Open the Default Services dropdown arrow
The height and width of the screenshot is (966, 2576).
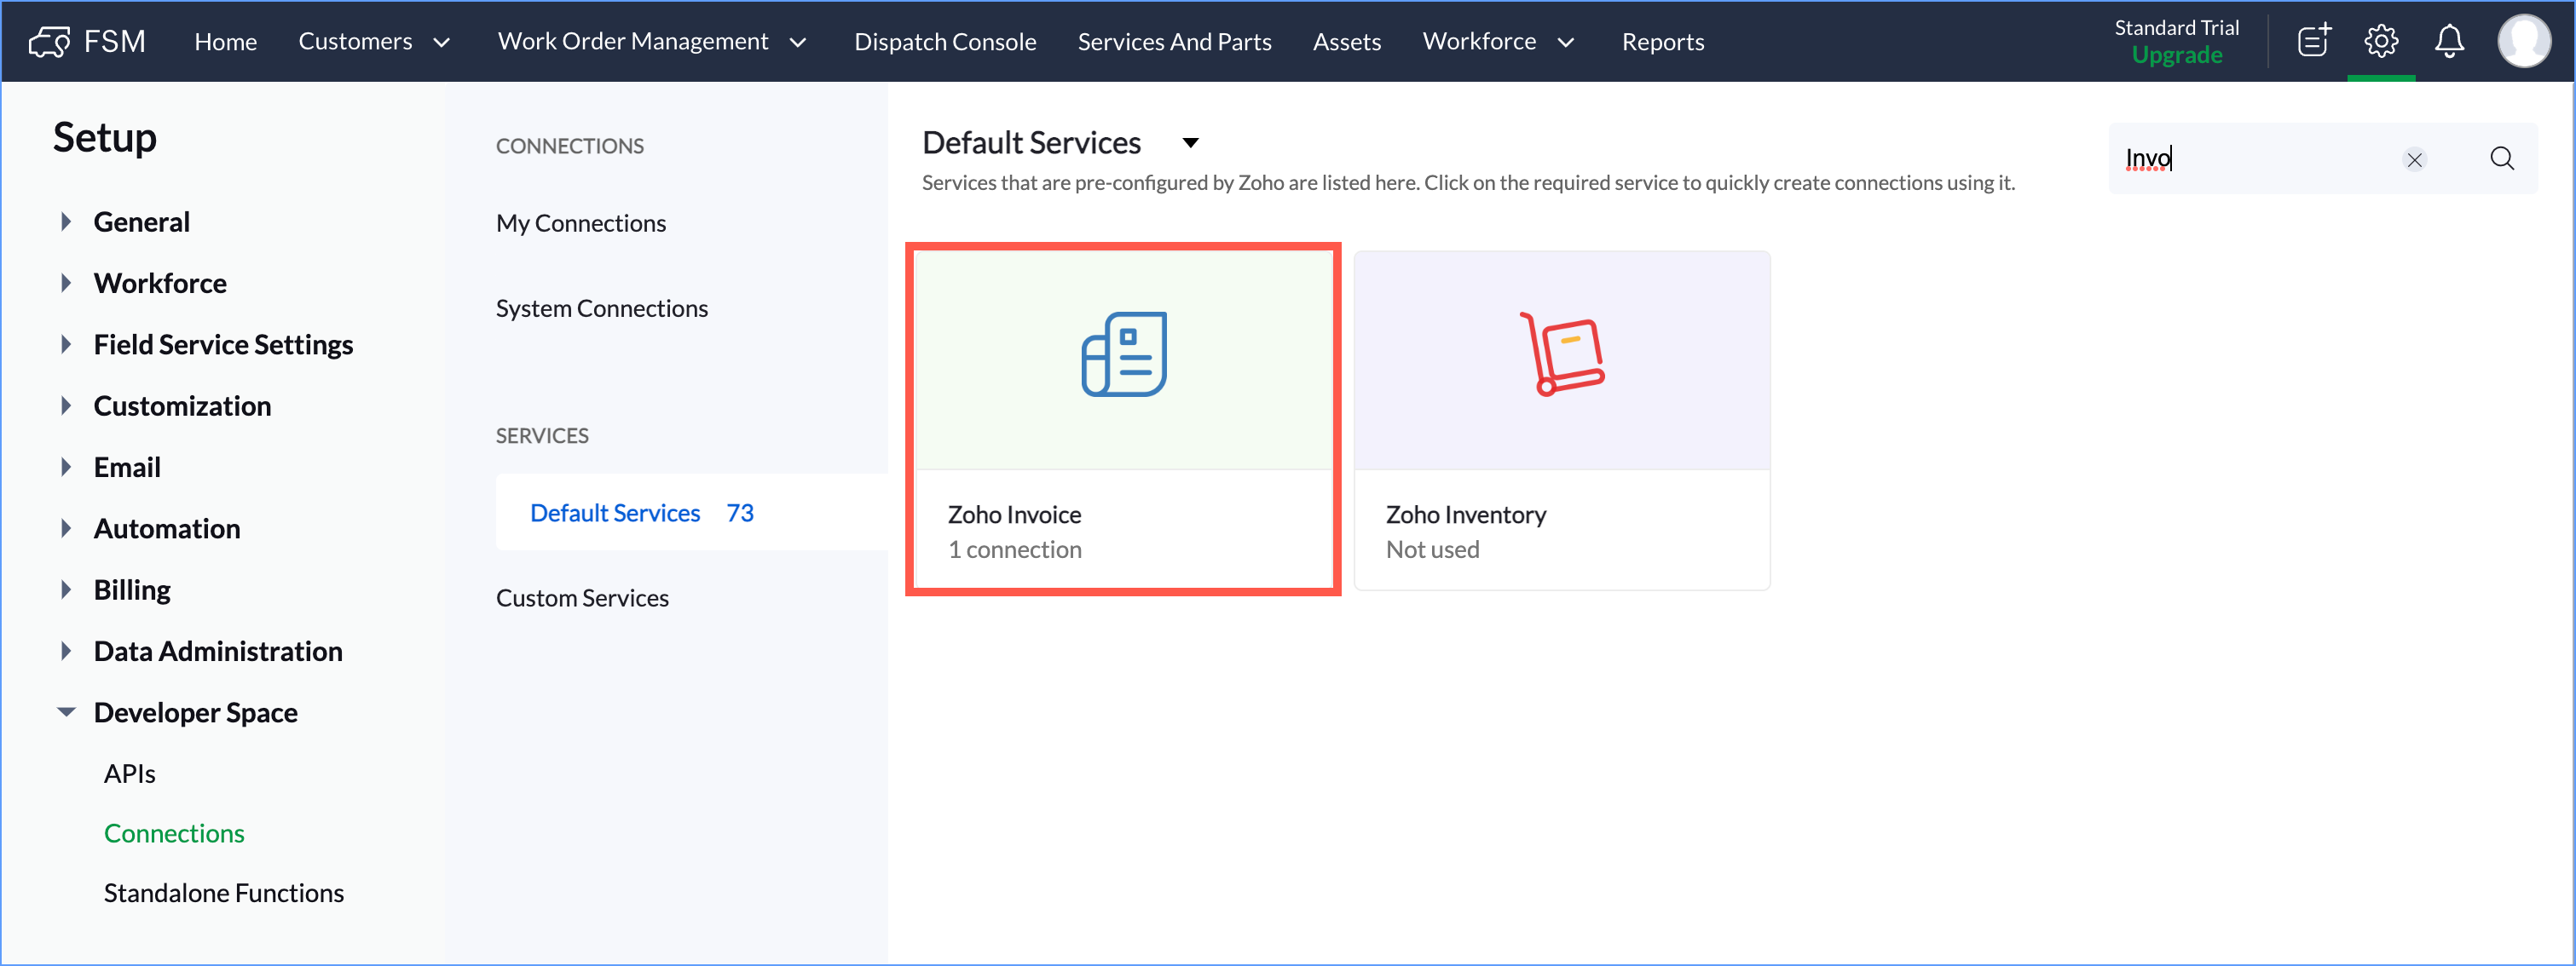[x=1190, y=143]
